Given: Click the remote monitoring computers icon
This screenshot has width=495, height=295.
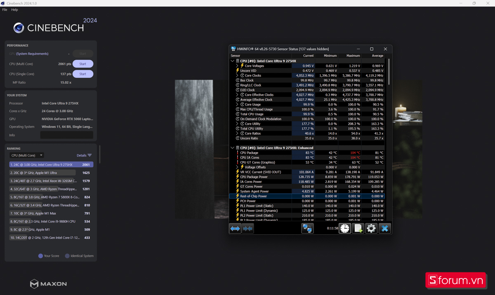Looking at the screenshot, I should 307,228.
